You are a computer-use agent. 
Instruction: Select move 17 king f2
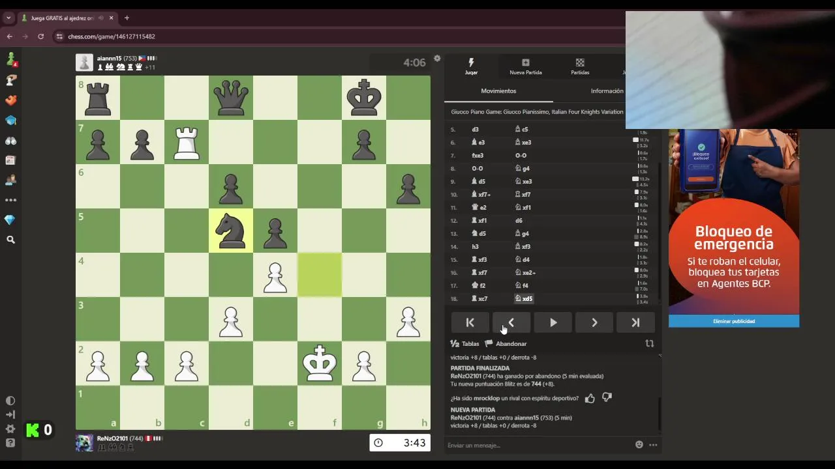pos(478,286)
